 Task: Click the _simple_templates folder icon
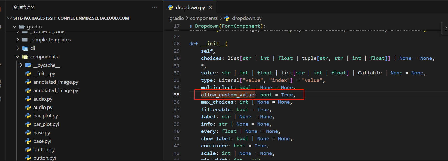click(x=25, y=40)
